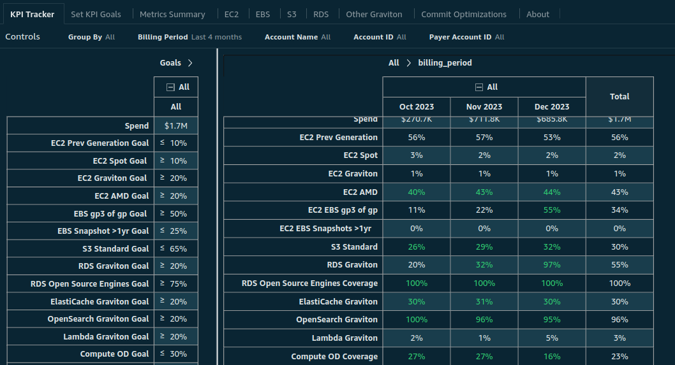Collapse the All column group in billing table
675x365 pixels.
click(x=479, y=87)
